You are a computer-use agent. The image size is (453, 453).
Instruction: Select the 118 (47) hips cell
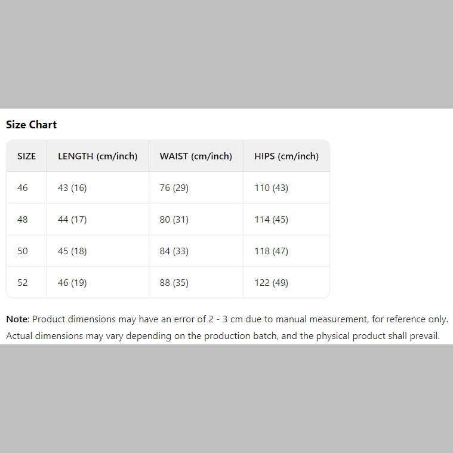coord(271,251)
